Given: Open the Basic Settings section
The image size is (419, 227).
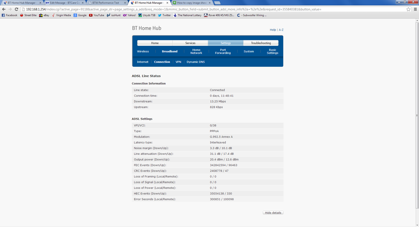Looking at the screenshot, I should (x=272, y=51).
